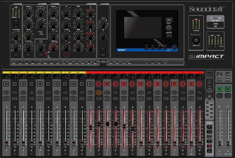The width and height of the screenshot is (235, 158).
Task: Click the STORE cue button
Action: pos(228,74)
